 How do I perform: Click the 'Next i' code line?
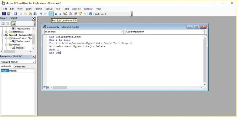coord(54,50)
